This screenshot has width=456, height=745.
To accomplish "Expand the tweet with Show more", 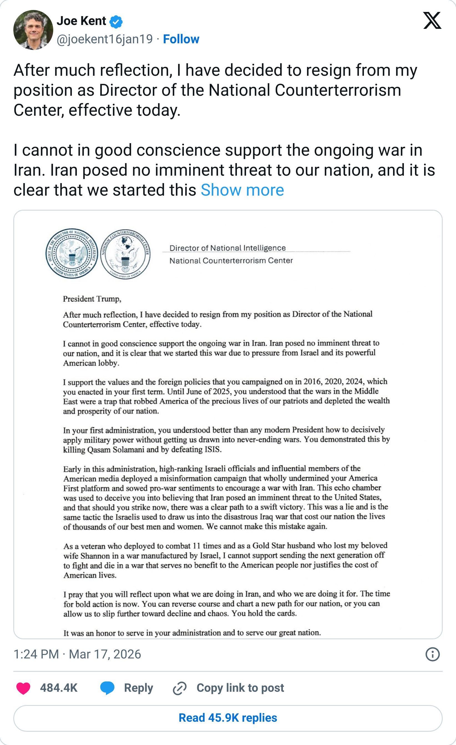I will (242, 190).
